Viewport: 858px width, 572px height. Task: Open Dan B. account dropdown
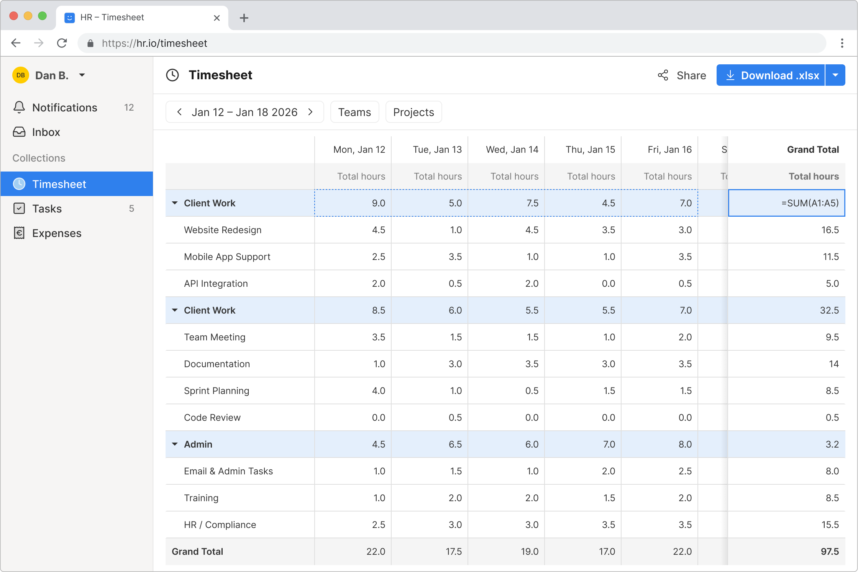coord(82,75)
